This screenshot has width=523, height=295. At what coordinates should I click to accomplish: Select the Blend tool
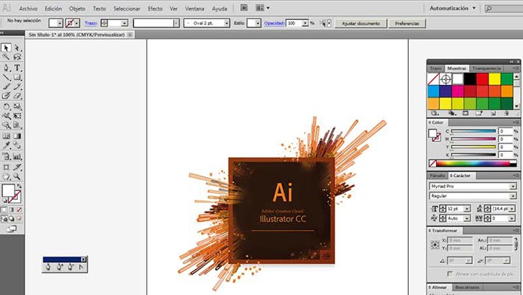click(x=17, y=145)
